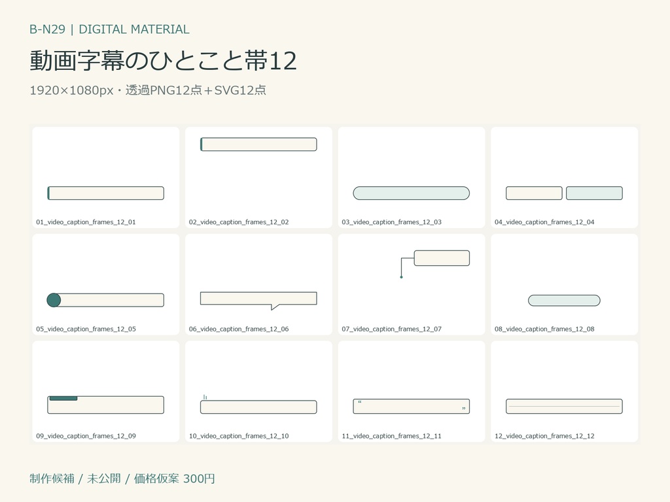Viewport: 670px width, 502px height.
Task: Select short pill caption frame thumbnail 08
Action: coord(565,284)
